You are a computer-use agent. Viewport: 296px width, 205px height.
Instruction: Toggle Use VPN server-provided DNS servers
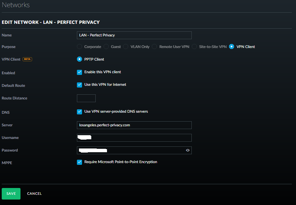(x=79, y=112)
